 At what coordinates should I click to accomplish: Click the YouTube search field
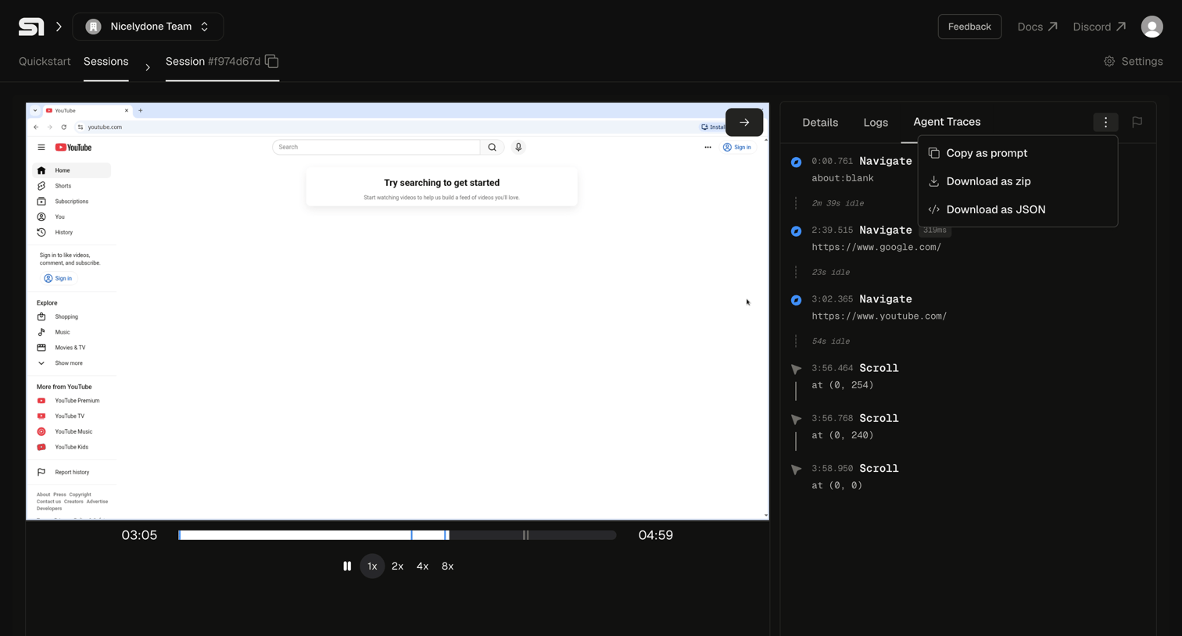pos(376,147)
